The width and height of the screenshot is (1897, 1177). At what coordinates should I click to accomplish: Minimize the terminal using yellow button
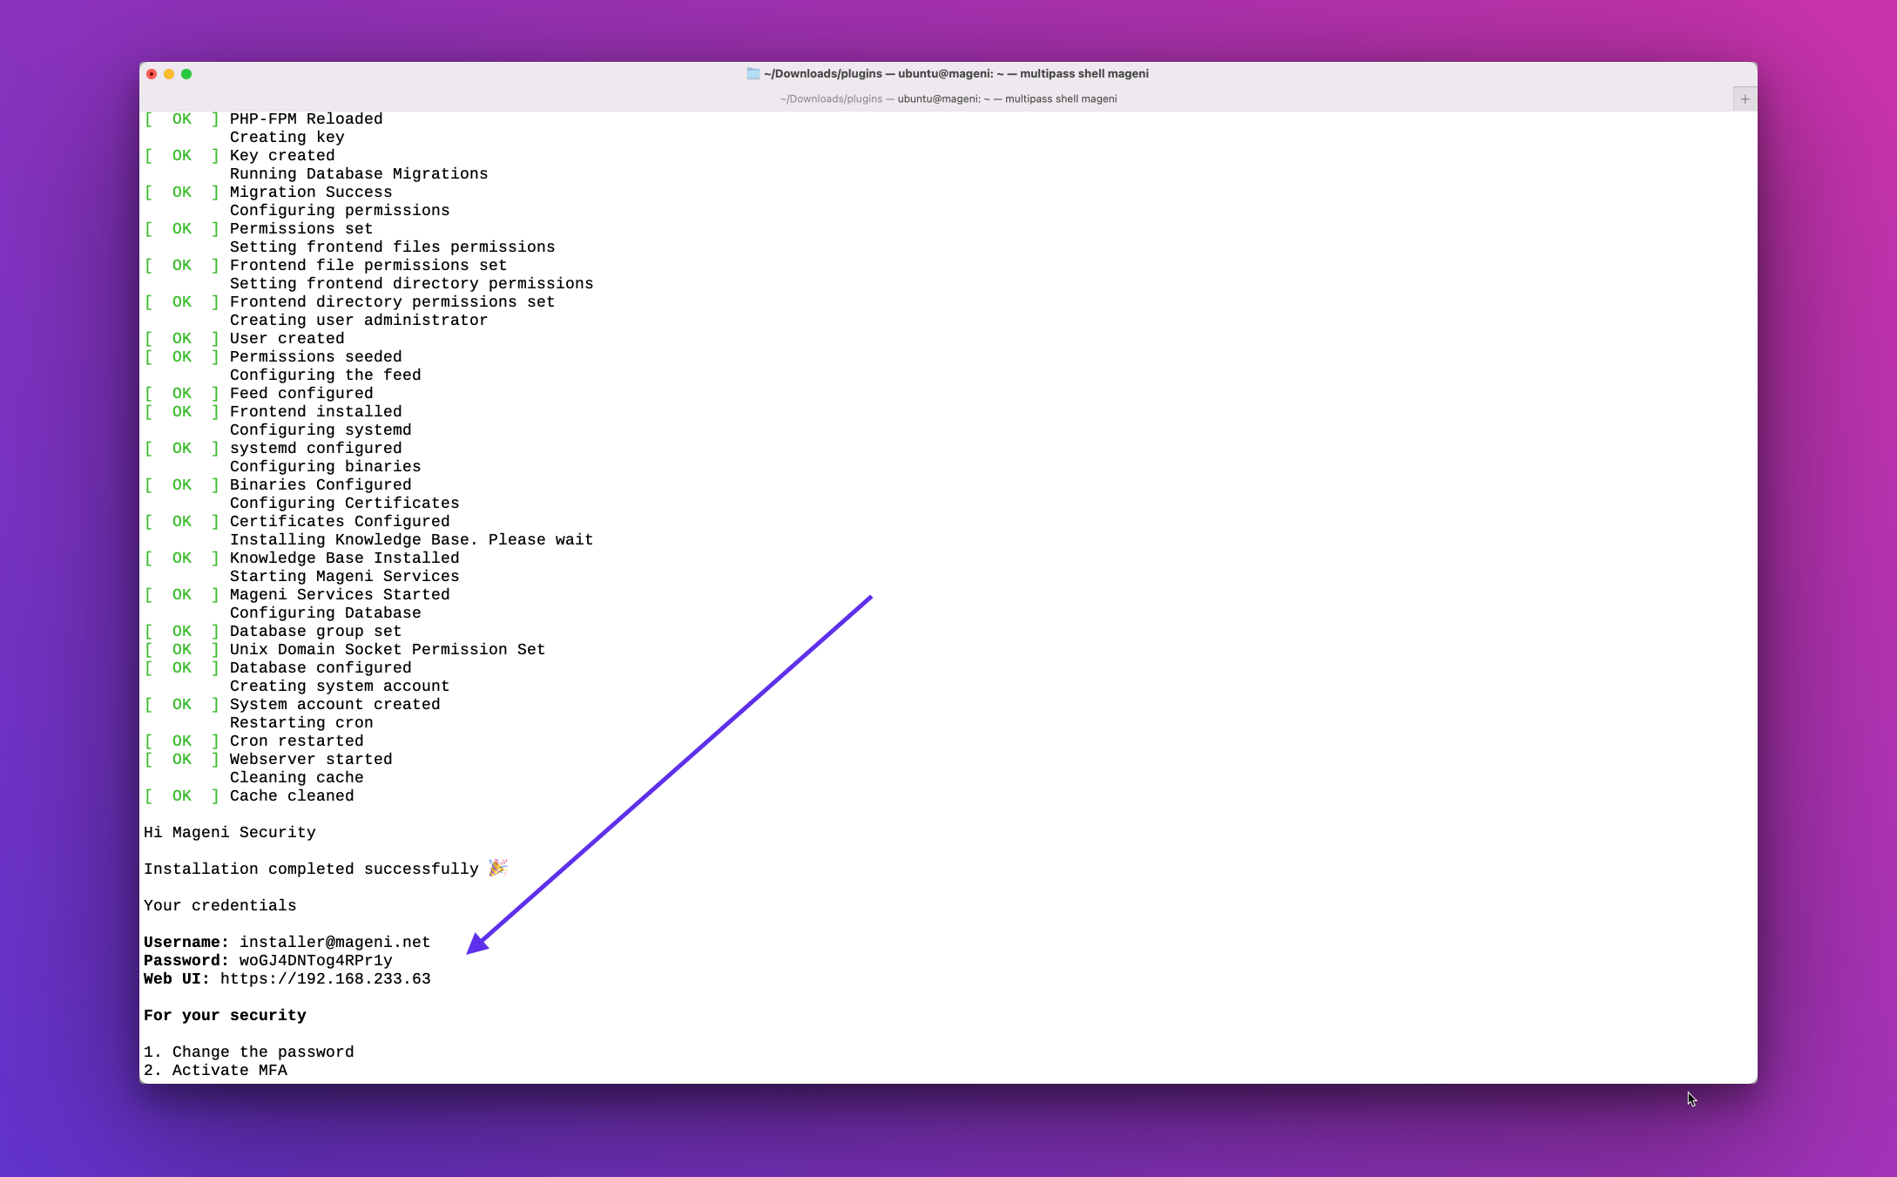click(x=169, y=74)
